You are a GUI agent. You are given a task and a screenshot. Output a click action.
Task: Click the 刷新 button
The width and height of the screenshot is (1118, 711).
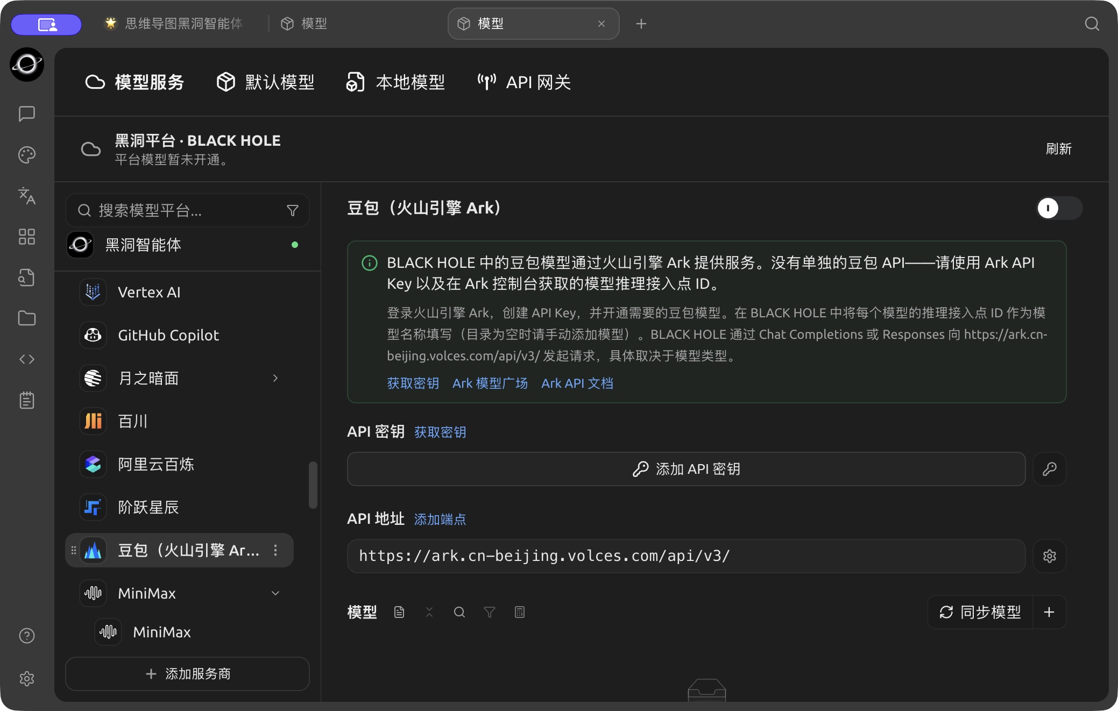[x=1059, y=149]
